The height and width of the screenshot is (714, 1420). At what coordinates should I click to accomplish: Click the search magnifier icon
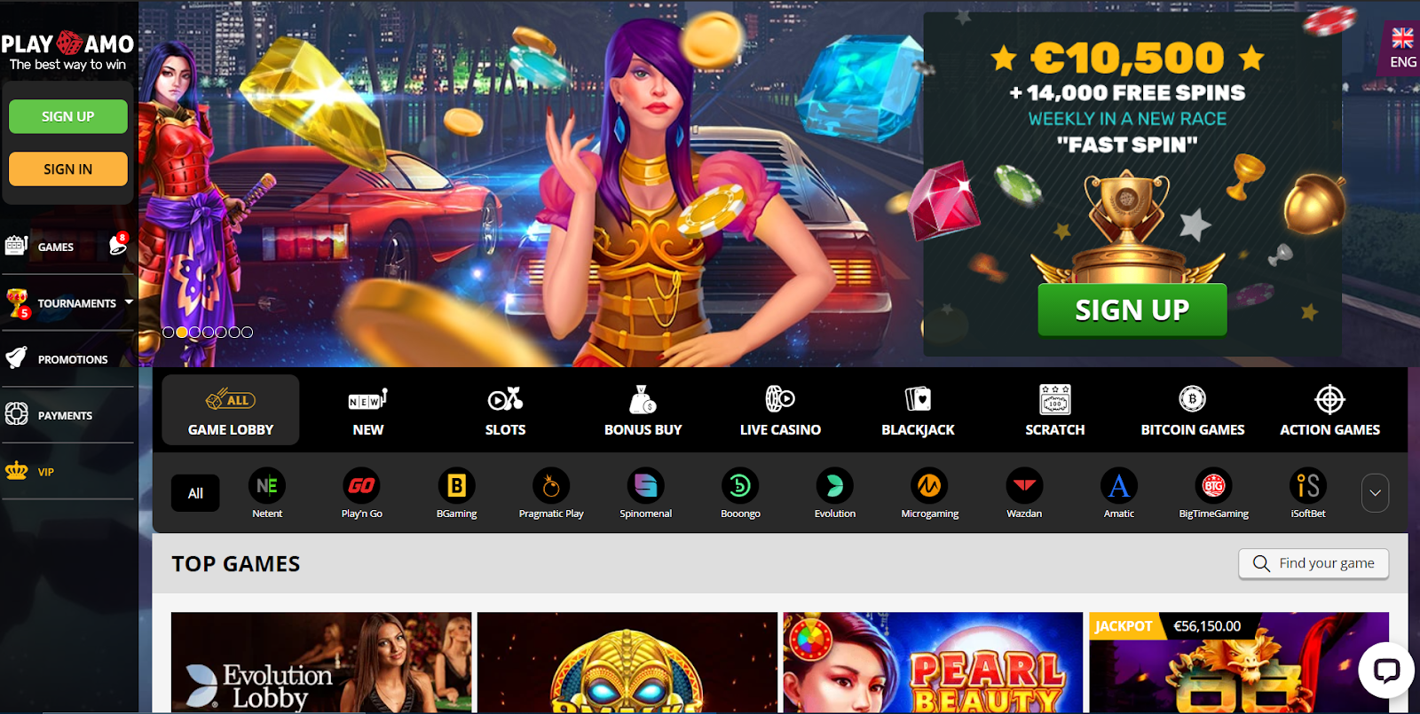1261,563
